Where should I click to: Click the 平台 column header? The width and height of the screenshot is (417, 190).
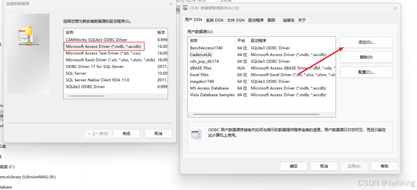tap(242, 41)
